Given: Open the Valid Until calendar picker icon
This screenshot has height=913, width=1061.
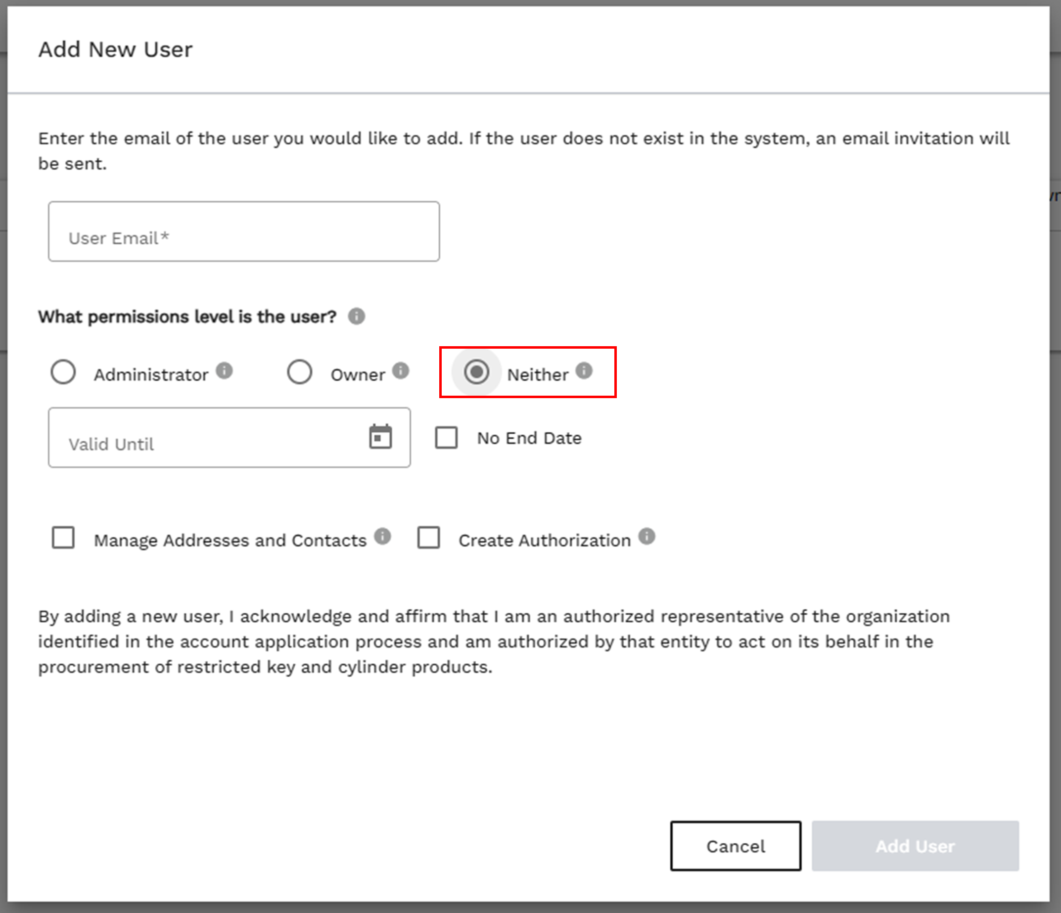Looking at the screenshot, I should (380, 437).
